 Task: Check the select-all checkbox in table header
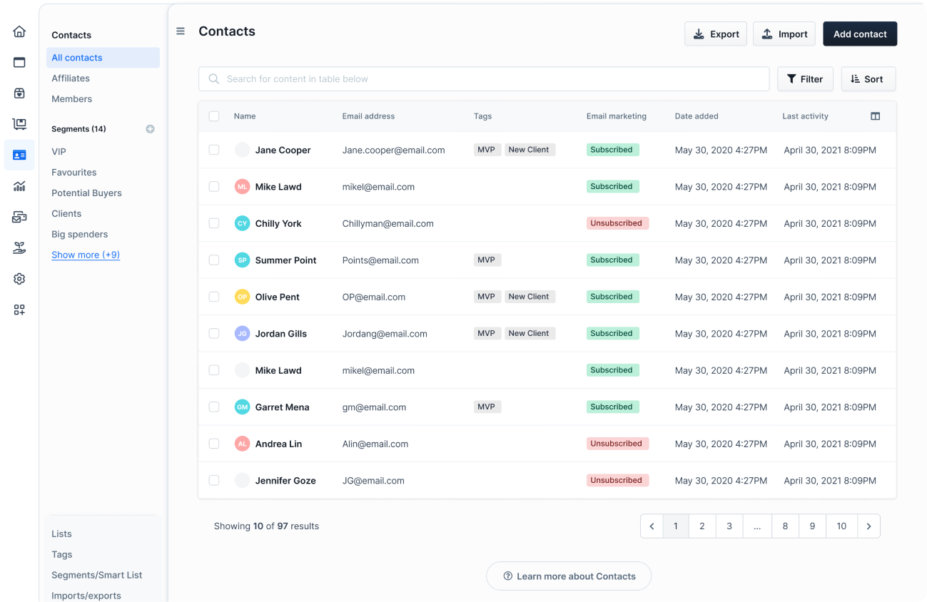tap(214, 116)
